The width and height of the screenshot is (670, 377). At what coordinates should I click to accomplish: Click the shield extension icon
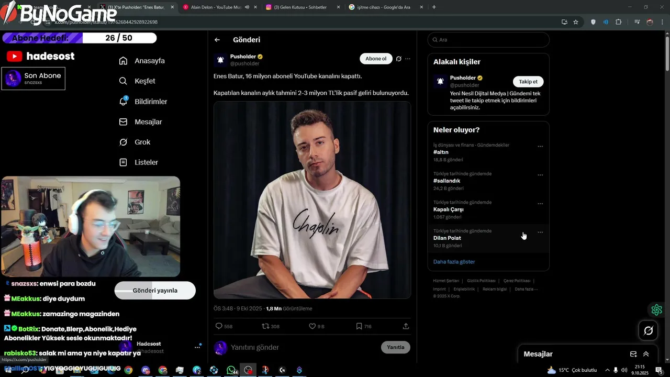click(x=593, y=22)
